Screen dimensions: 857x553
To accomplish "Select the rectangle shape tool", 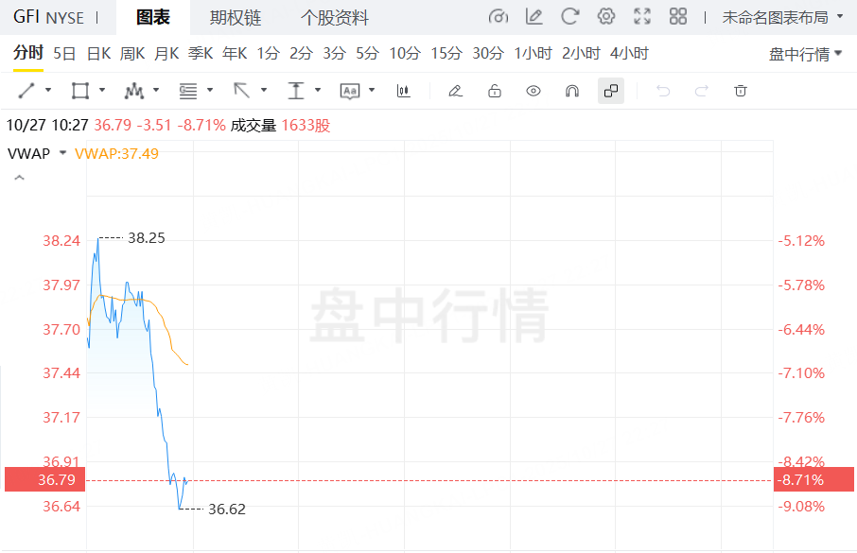I will pyautogui.click(x=79, y=91).
